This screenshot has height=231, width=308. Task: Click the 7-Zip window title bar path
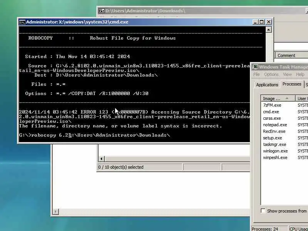point(145,11)
